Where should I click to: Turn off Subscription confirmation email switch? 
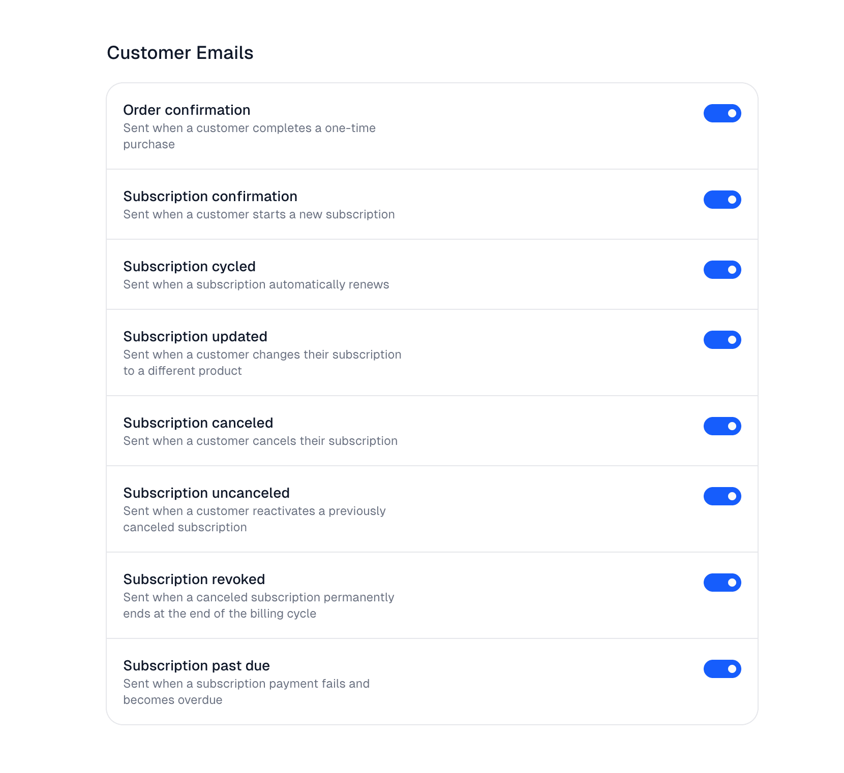point(722,200)
